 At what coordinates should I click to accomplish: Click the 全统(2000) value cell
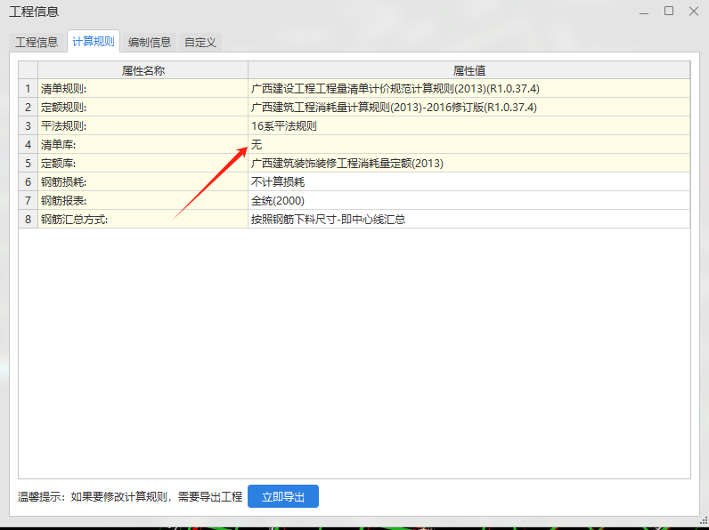pyautogui.click(x=469, y=200)
